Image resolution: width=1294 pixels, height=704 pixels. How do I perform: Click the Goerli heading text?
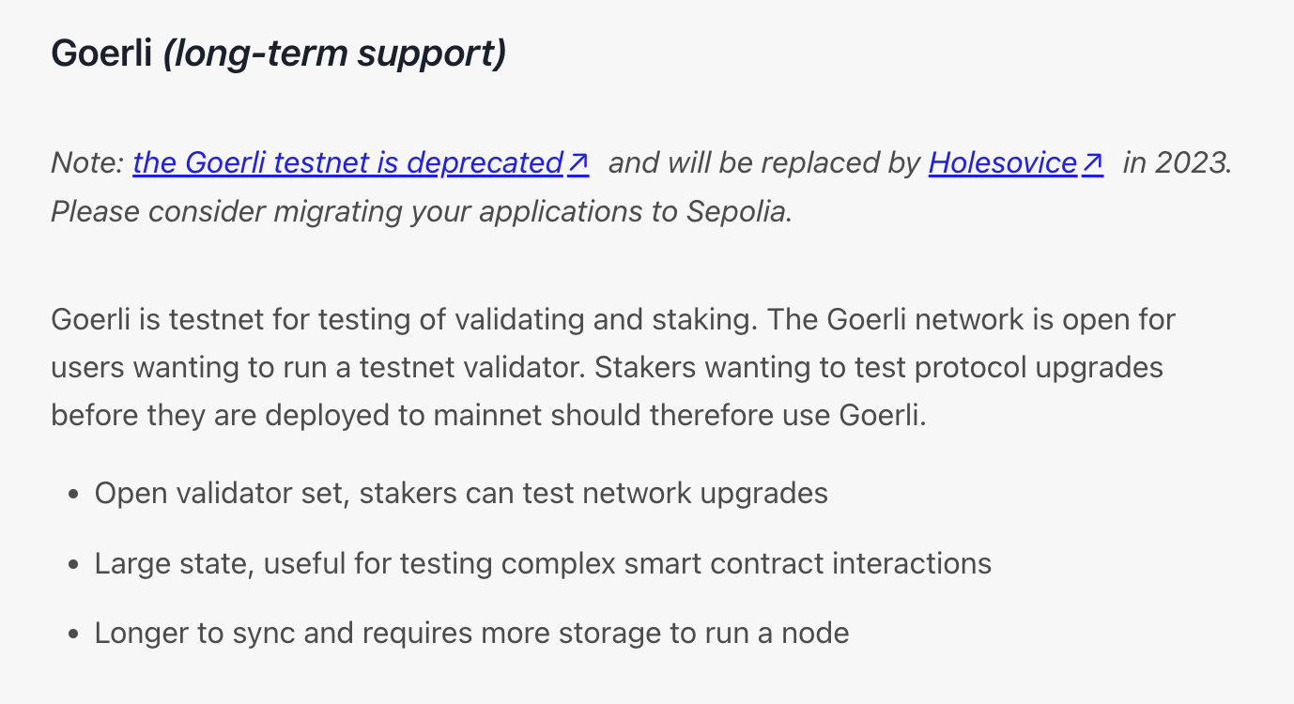[x=101, y=54]
